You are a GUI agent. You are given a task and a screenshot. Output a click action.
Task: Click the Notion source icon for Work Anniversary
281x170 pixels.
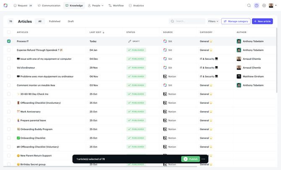tap(165, 112)
